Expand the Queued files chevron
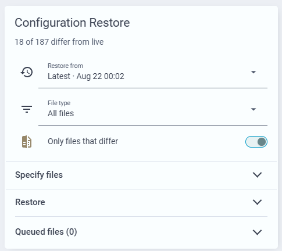Image resolution: width=282 pixels, height=251 pixels. point(257,232)
